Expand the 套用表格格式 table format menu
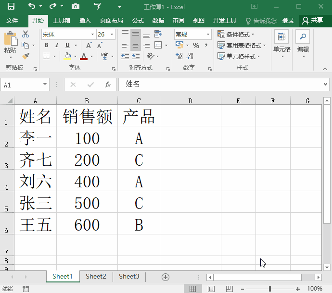 (242, 45)
